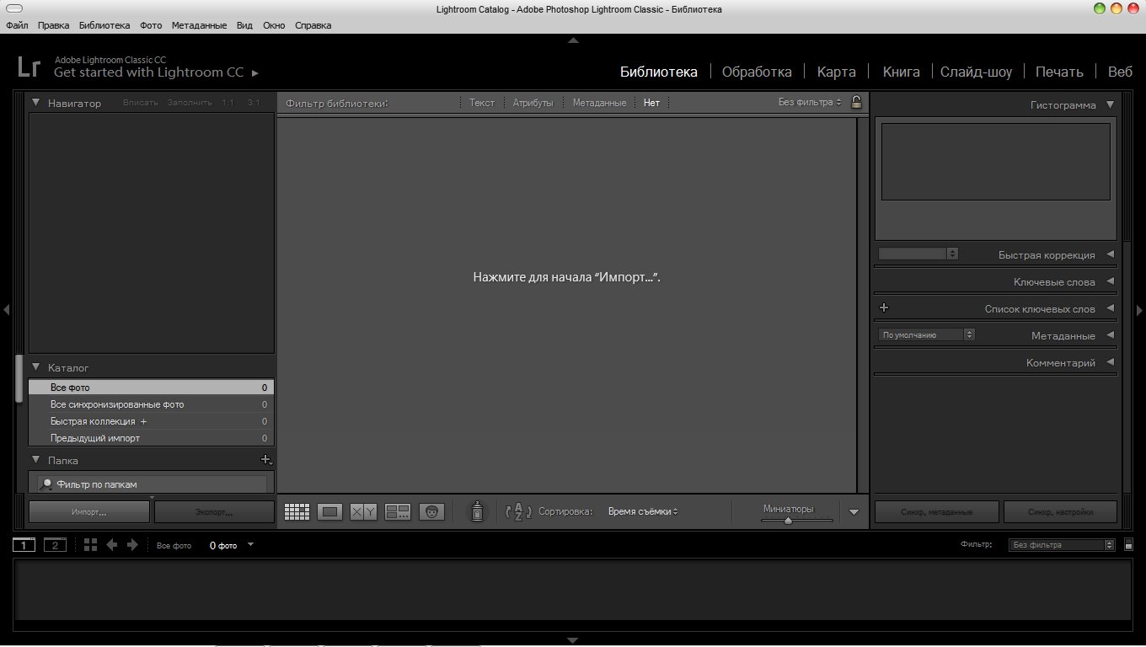The width and height of the screenshot is (1146, 647).
Task: Toggle the filmstrip filter switch at far right
Action: [x=1129, y=545]
